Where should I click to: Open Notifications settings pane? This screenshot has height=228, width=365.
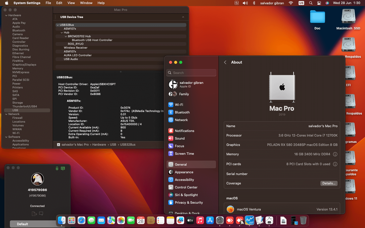click(x=191, y=131)
